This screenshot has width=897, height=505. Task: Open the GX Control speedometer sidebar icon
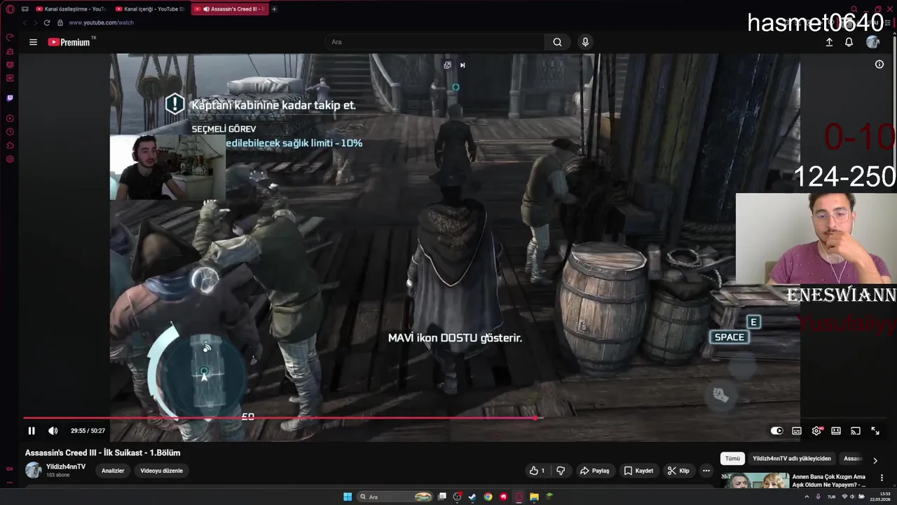point(10,37)
